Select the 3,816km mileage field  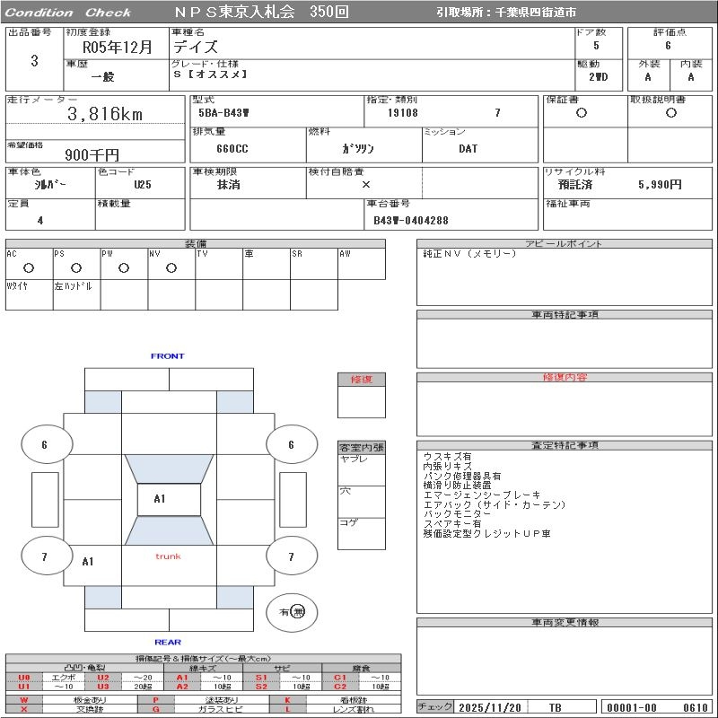coord(105,114)
